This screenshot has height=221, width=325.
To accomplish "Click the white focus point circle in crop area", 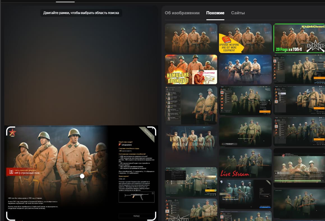I will tap(82, 176).
